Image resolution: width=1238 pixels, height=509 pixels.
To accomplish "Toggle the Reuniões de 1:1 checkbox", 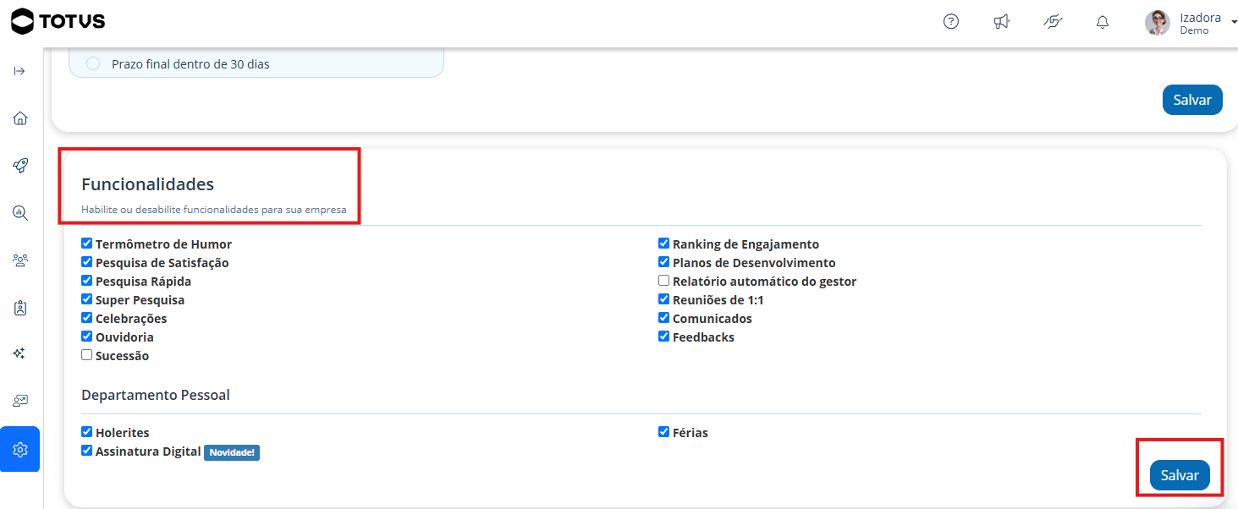I will tap(663, 299).
